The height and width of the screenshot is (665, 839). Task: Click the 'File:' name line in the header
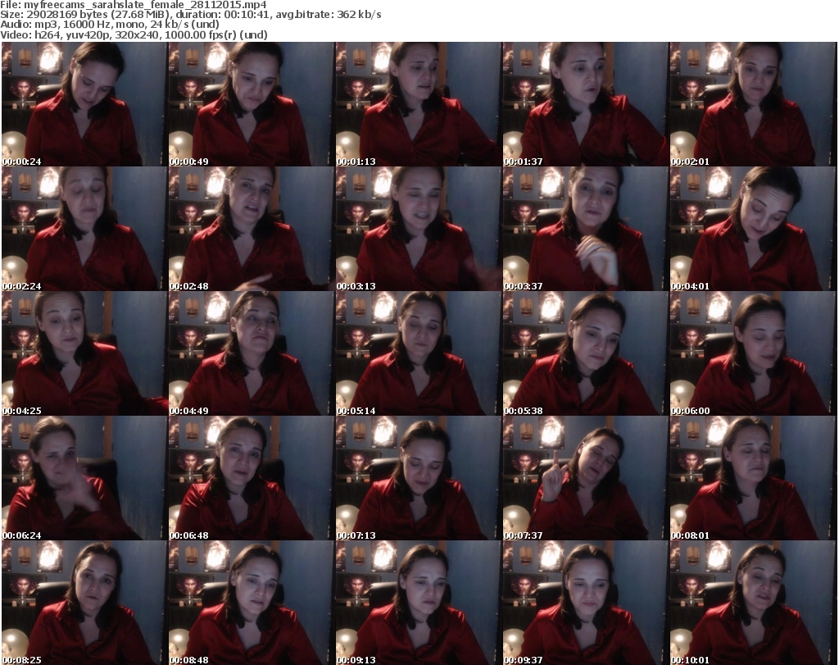click(134, 5)
